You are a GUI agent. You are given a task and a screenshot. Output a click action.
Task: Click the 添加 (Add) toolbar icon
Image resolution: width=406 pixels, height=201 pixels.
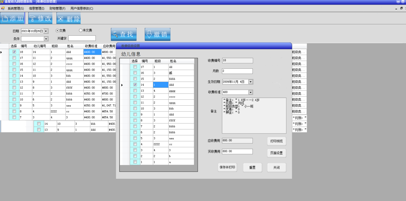pyautogui.click(x=13, y=18)
